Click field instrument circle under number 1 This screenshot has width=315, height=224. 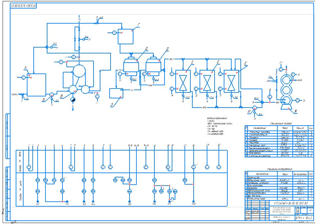(x=29, y=167)
